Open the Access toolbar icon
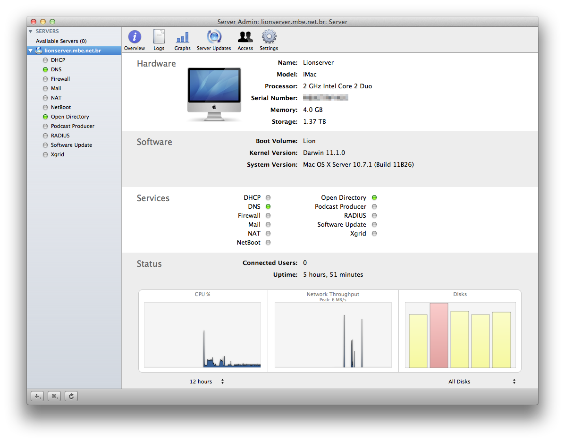Viewport: 565px width, 442px height. click(245, 40)
